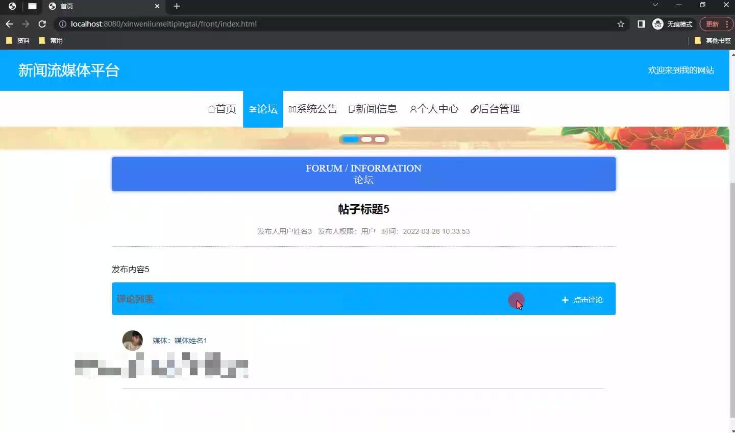Refresh the page with the reload icon
Image resolution: width=735 pixels, height=433 pixels.
click(x=42, y=24)
